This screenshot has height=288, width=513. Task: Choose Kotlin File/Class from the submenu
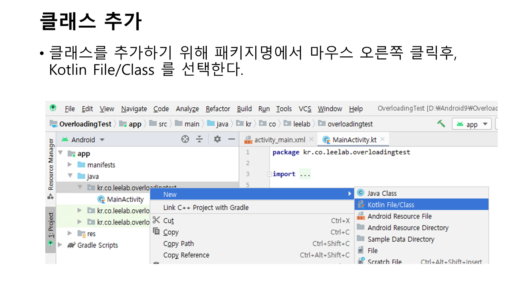pyautogui.click(x=391, y=204)
